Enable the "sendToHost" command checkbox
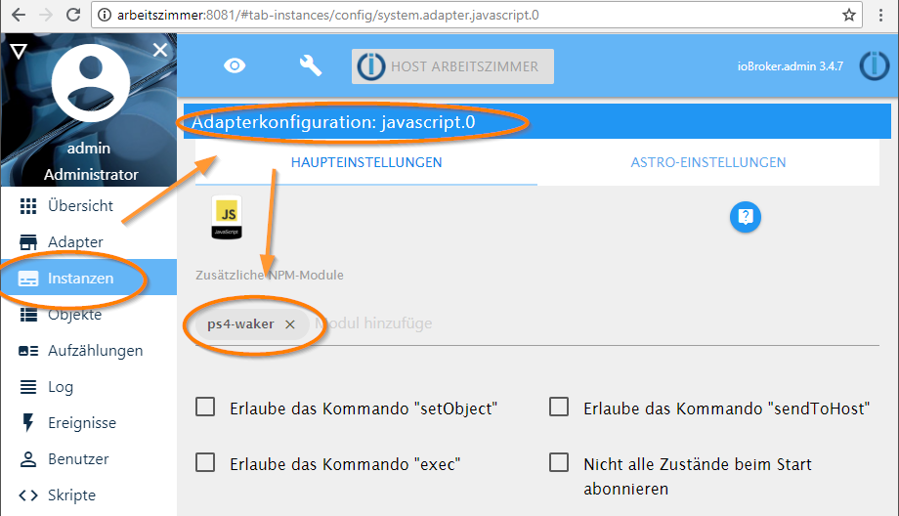Screen dimensions: 899x516 tap(559, 408)
